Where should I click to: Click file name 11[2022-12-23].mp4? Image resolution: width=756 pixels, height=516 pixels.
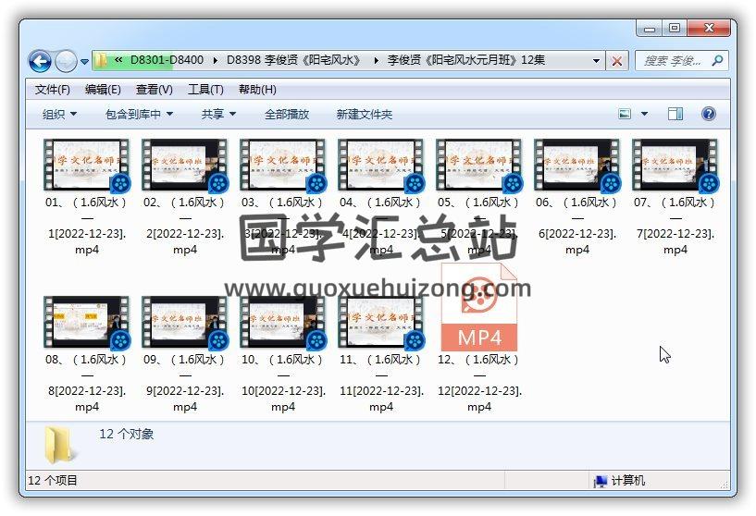click(381, 399)
